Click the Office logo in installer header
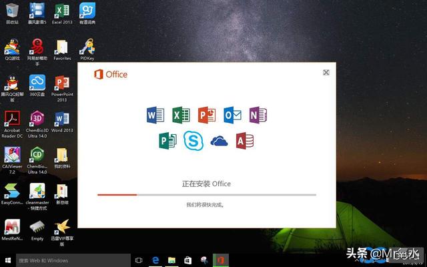The image size is (427, 267). pyautogui.click(x=111, y=74)
